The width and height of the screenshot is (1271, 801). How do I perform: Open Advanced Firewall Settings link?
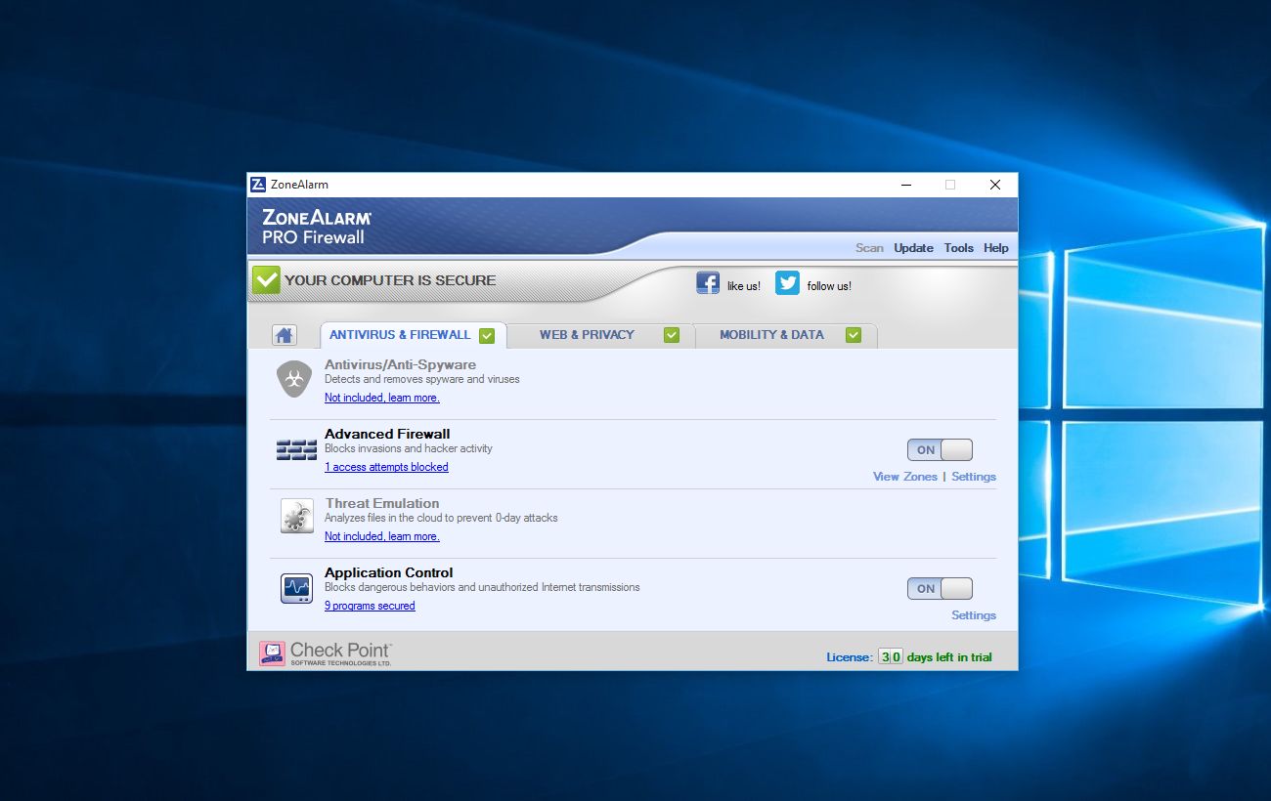(x=974, y=477)
